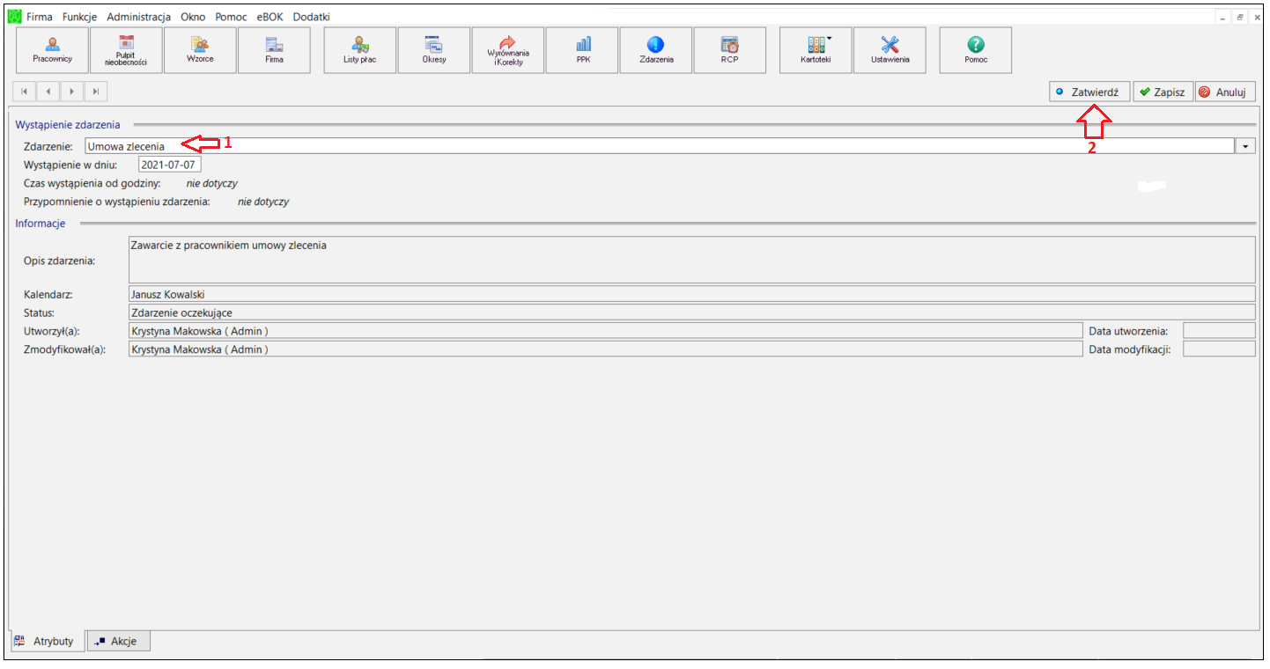Click the Informacje section header
The image size is (1270, 669).
click(41, 224)
